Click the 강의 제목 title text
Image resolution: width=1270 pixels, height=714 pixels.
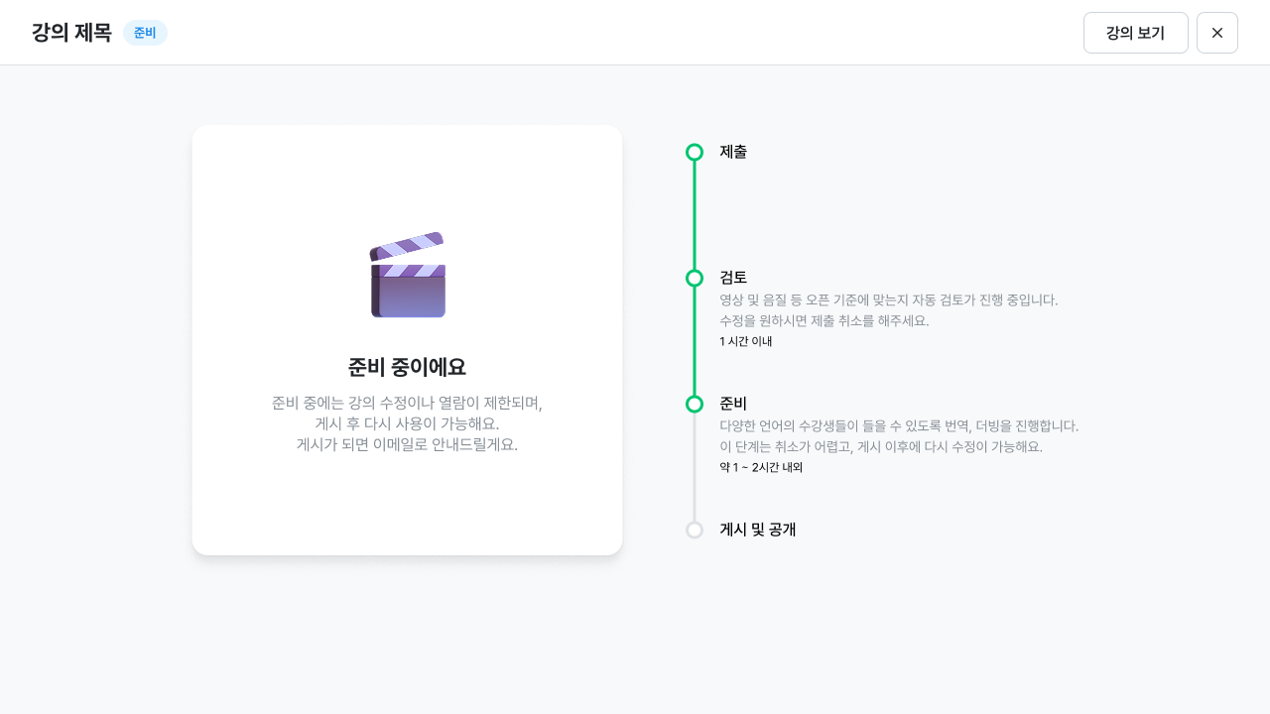[x=71, y=33]
